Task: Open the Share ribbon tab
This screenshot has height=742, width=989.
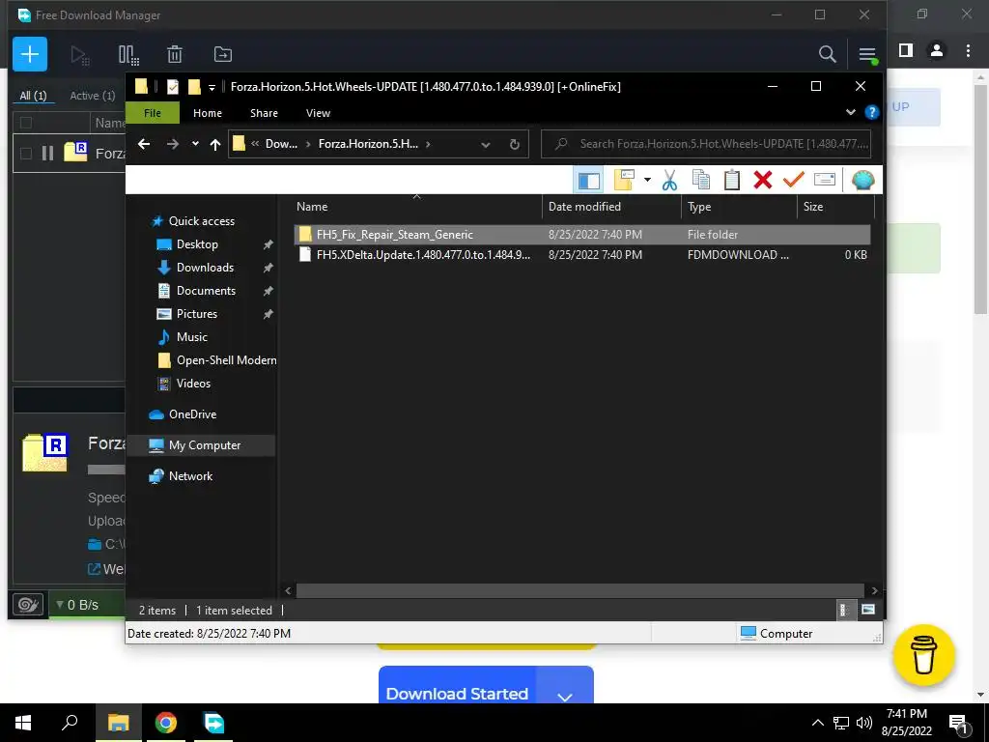Action: 264,113
